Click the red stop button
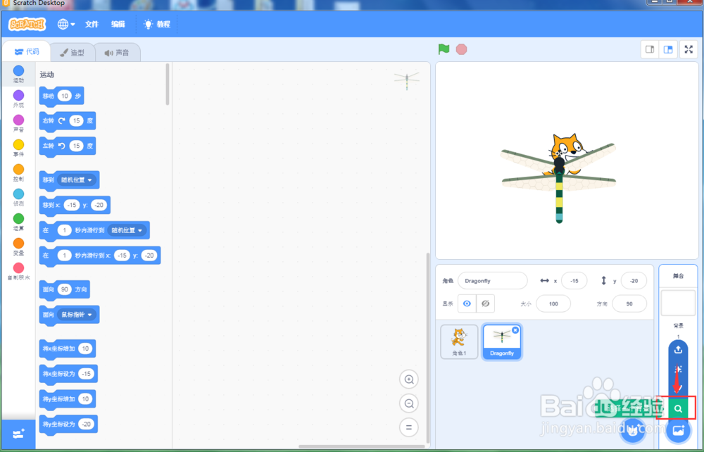This screenshot has width=704, height=452. pos(461,49)
